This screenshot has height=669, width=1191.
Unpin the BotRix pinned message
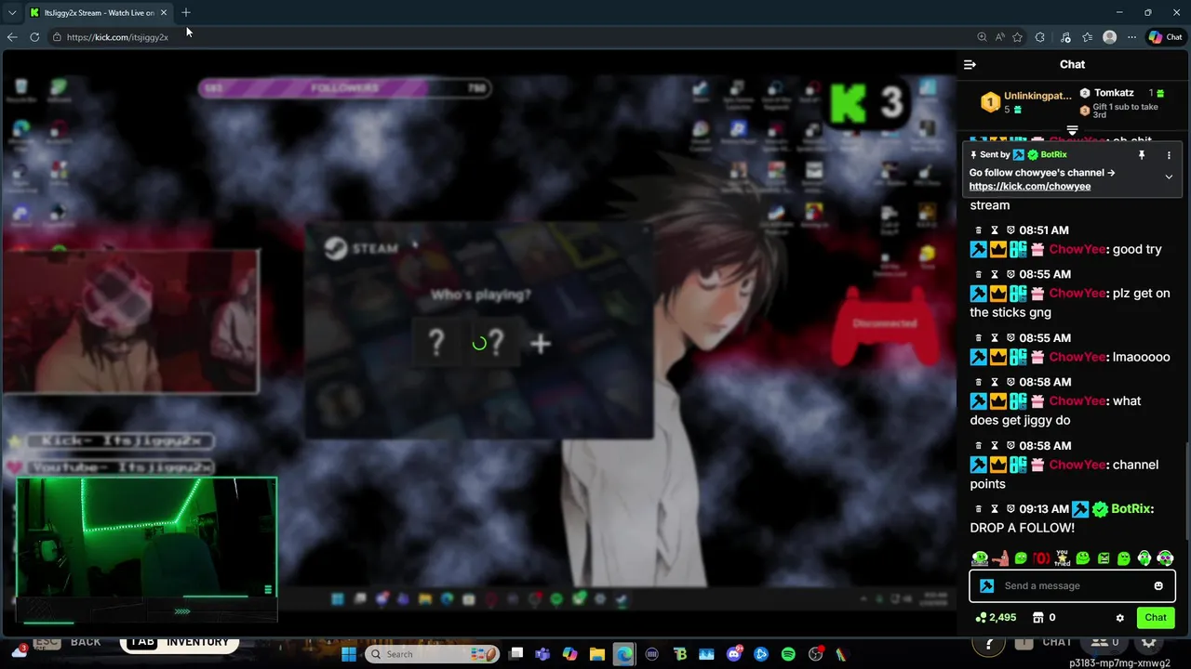(x=1142, y=155)
